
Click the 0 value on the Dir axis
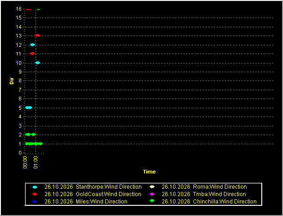(20, 153)
